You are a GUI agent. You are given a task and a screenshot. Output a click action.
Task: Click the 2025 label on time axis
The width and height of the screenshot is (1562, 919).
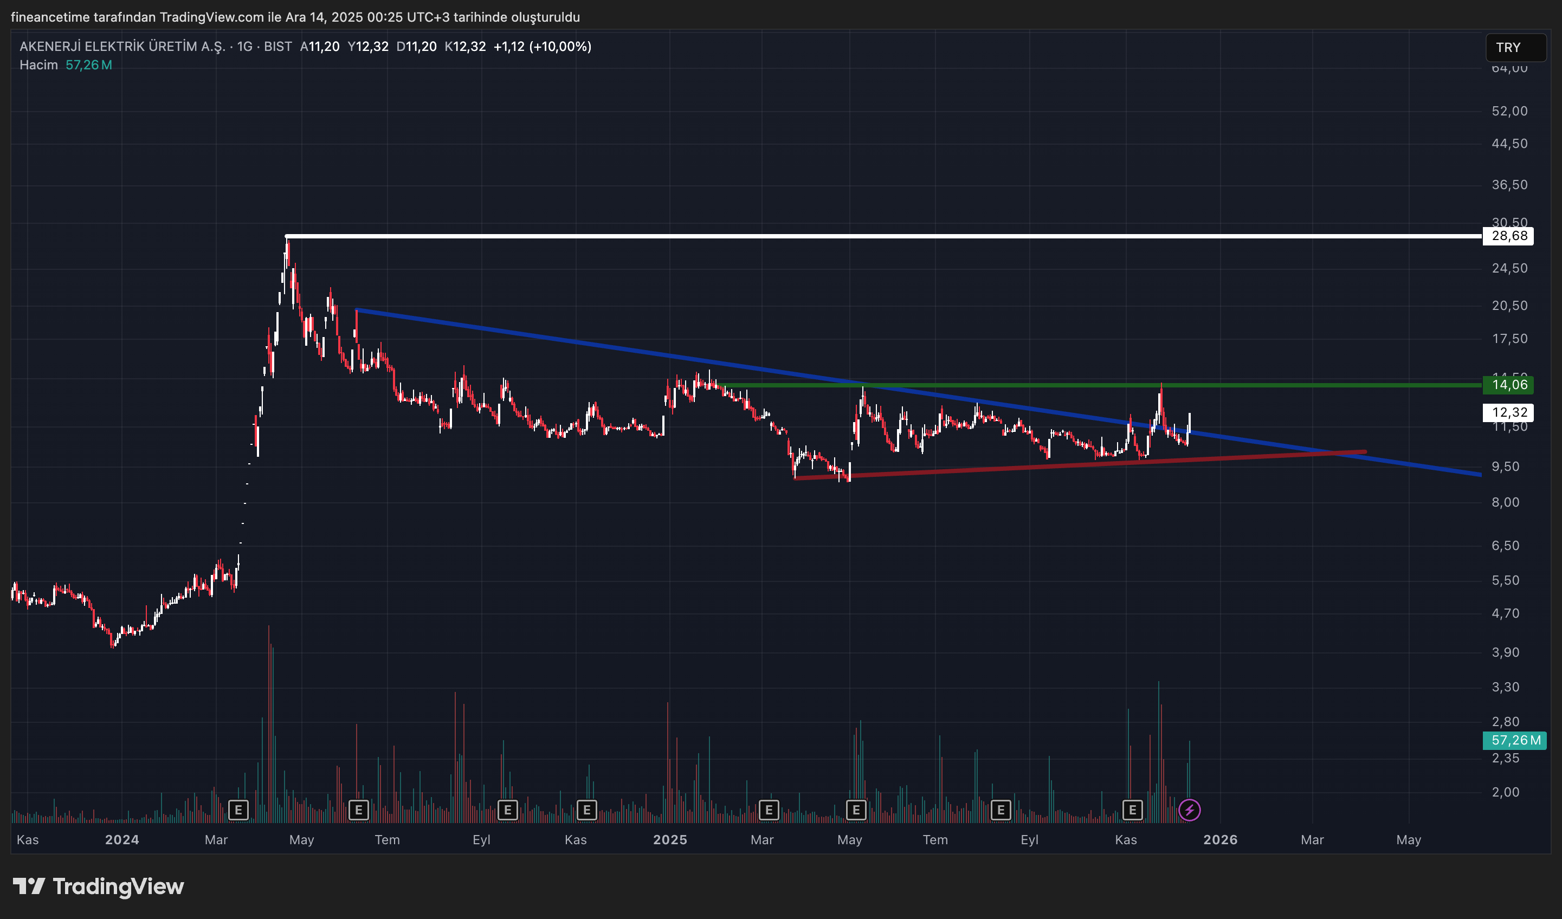pyautogui.click(x=670, y=840)
